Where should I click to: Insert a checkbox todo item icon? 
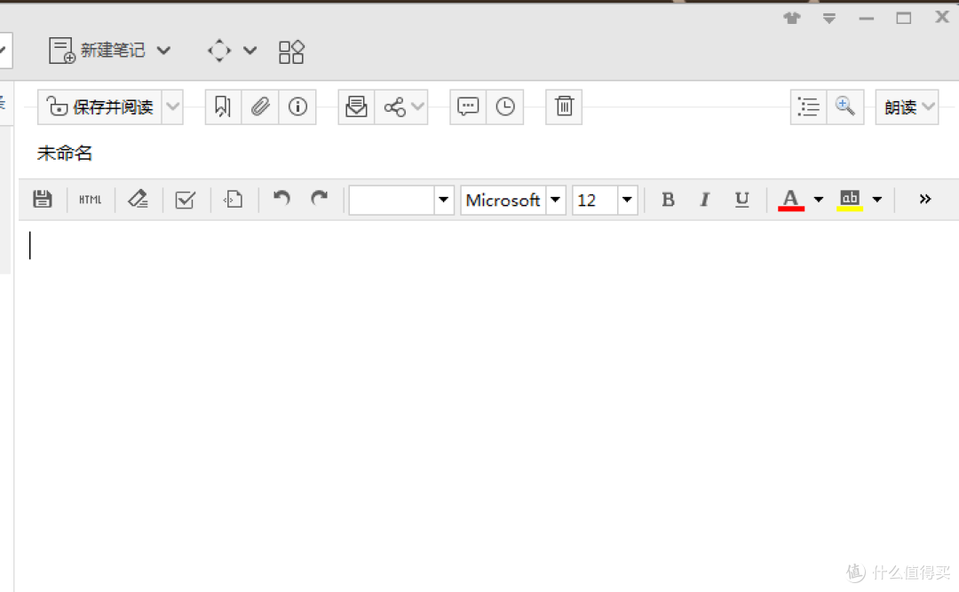pyautogui.click(x=186, y=200)
